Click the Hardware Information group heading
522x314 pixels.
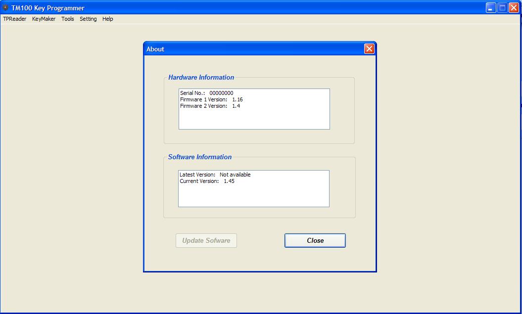coord(201,77)
